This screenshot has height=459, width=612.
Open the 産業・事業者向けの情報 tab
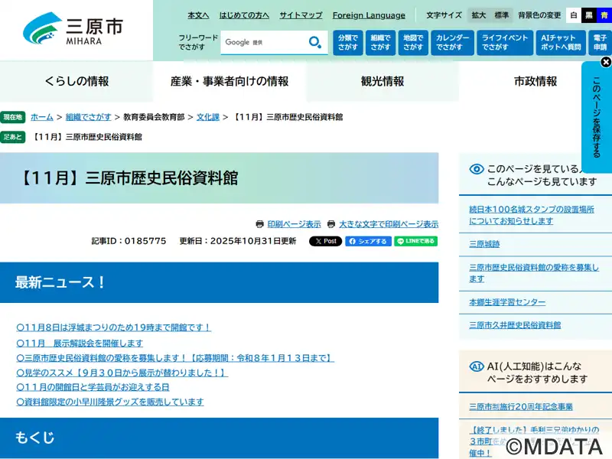229,82
